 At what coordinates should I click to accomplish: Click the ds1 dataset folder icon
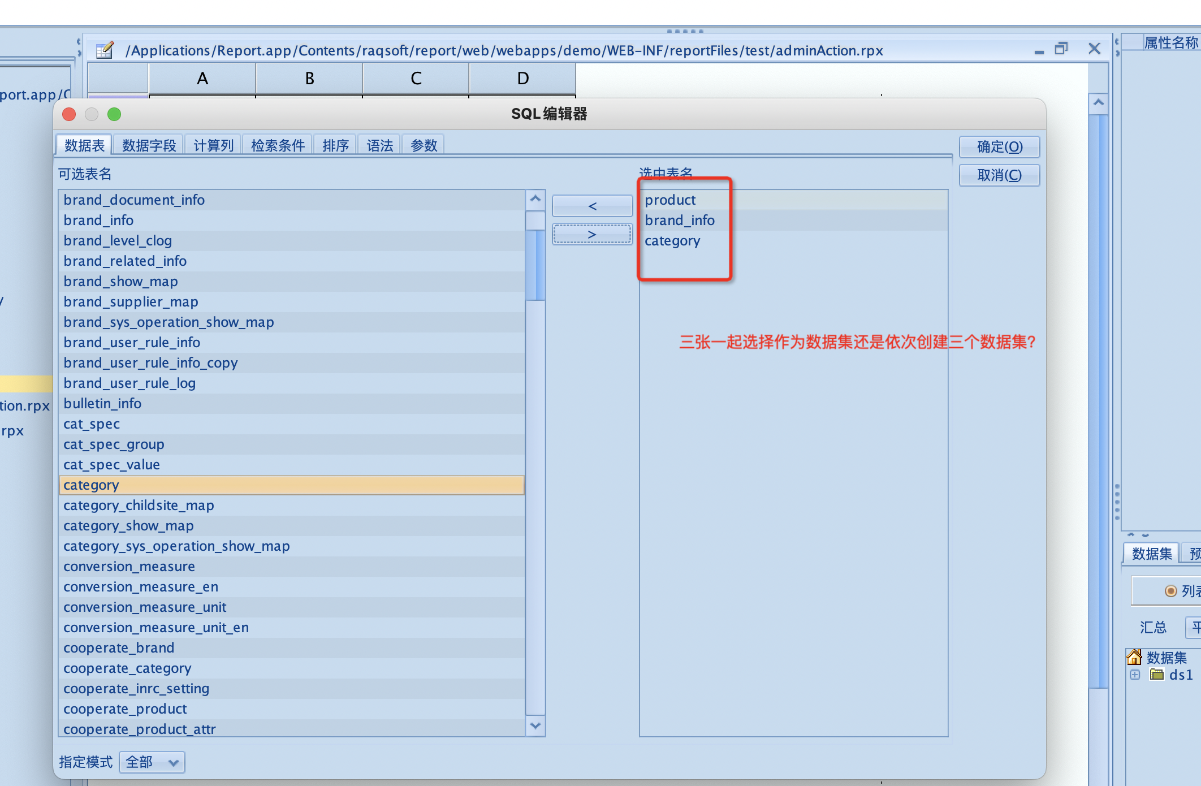pos(1157,675)
